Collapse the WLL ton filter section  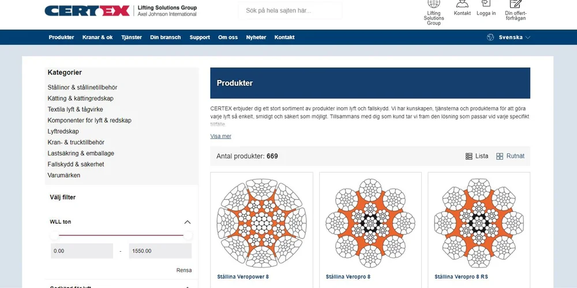point(188,222)
